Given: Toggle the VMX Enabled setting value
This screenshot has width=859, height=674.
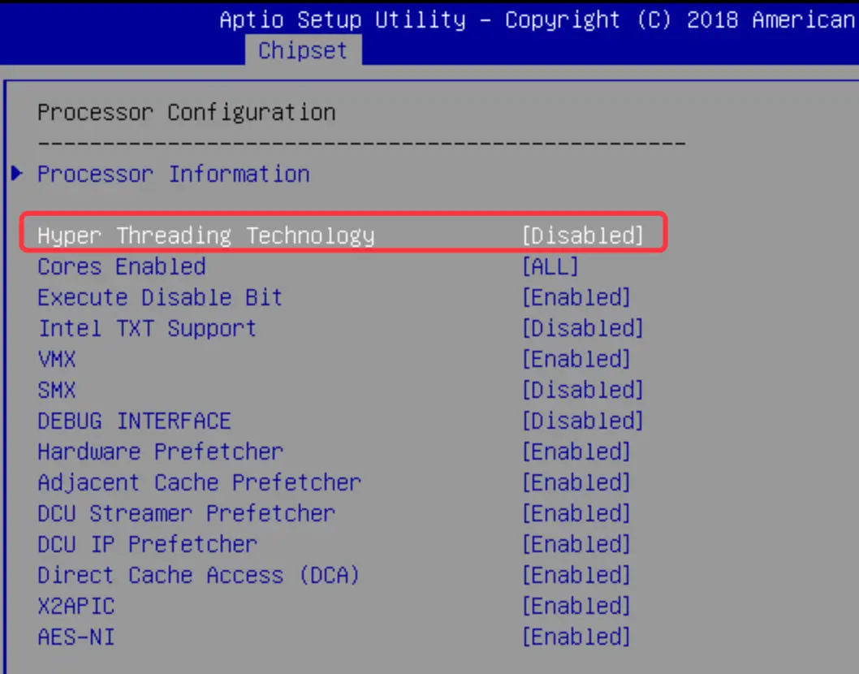Looking at the screenshot, I should tap(576, 360).
